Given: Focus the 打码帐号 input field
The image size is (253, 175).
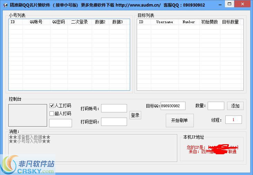Looking at the screenshot, I should 114,108.
